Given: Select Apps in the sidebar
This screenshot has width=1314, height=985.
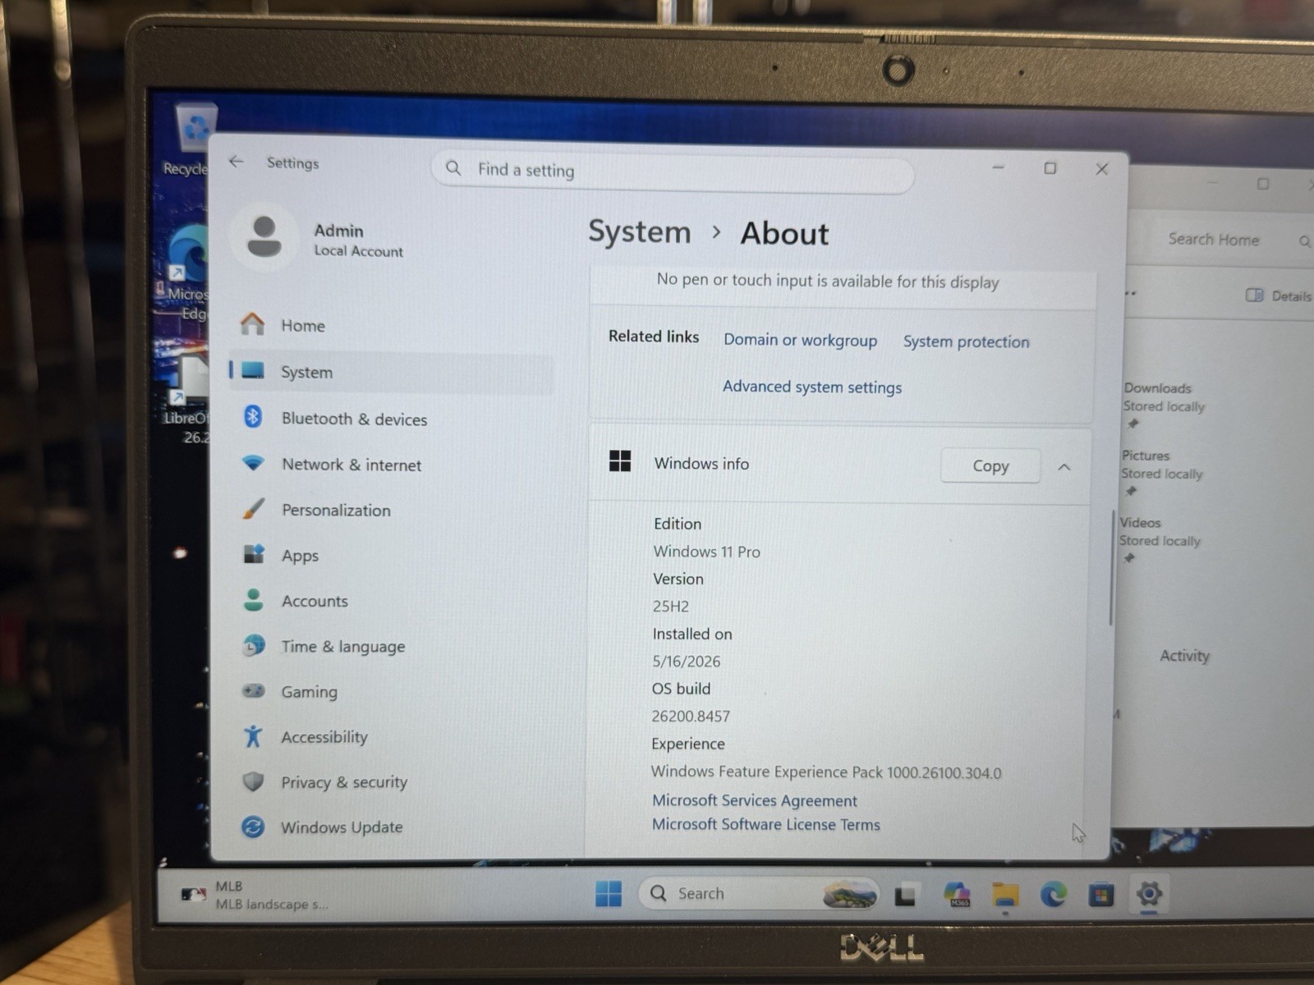Looking at the screenshot, I should coord(393,556).
